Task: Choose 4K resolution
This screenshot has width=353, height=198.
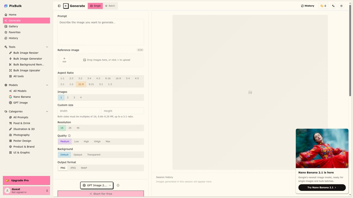Action: [78, 128]
